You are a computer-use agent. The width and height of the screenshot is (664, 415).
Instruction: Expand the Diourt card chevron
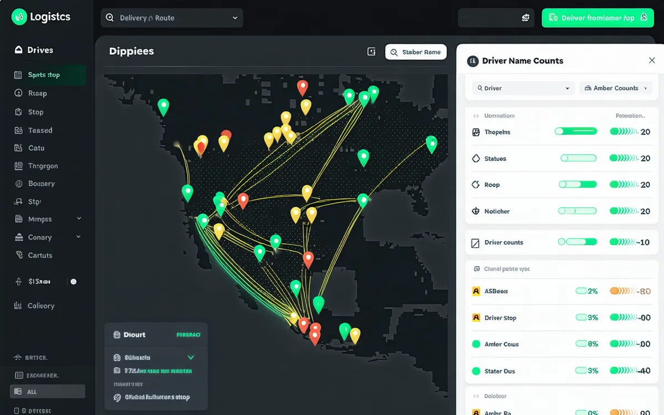(191, 357)
